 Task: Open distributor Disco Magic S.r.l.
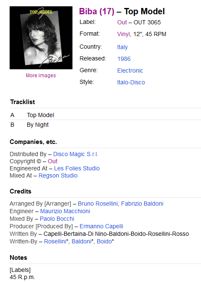pos(76,154)
